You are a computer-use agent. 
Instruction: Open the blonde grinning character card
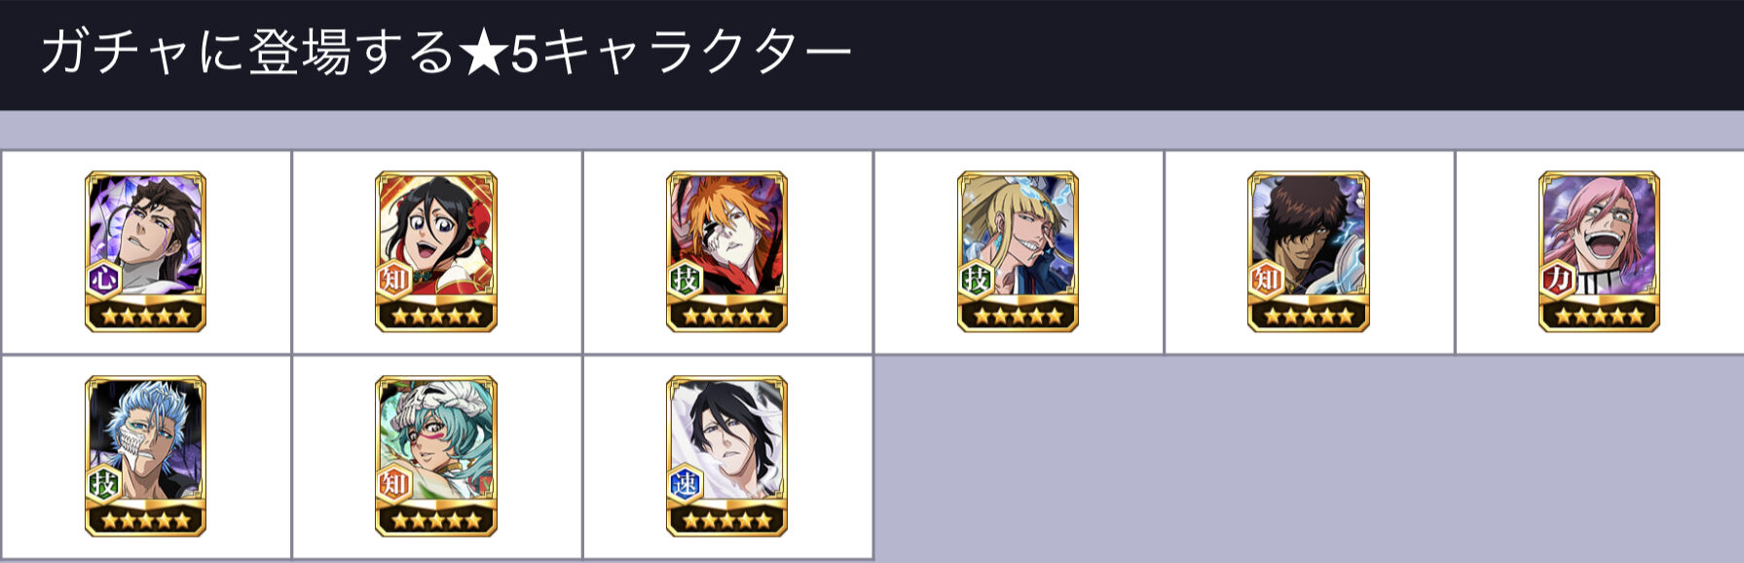[1018, 251]
